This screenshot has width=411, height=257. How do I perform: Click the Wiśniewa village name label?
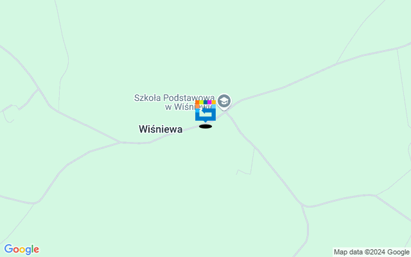click(x=161, y=129)
